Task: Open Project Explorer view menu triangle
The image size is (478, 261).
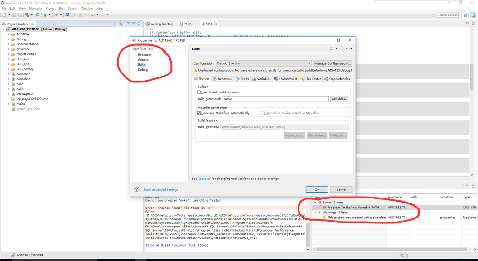Action: click(128, 23)
